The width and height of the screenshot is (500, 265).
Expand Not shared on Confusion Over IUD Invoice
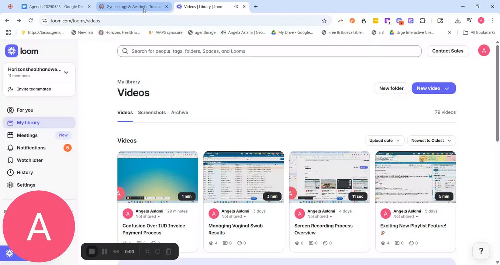(148, 216)
